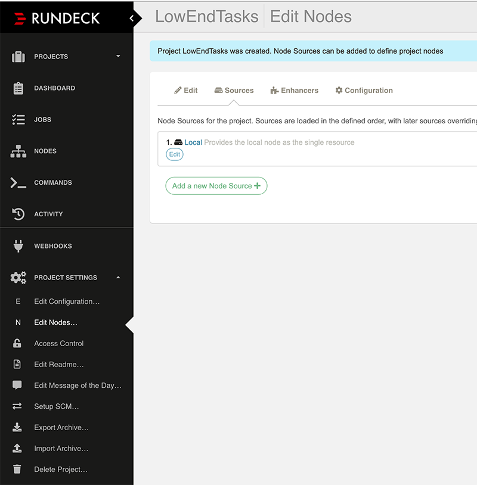Click the Edit Nodes page heading
Screen dimensions: 477x485
click(311, 17)
